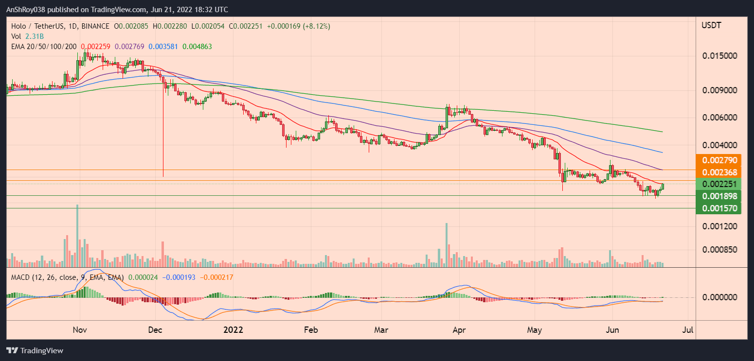Click the TradingView logo icon
Screen dimensions: 754x361
12,350
